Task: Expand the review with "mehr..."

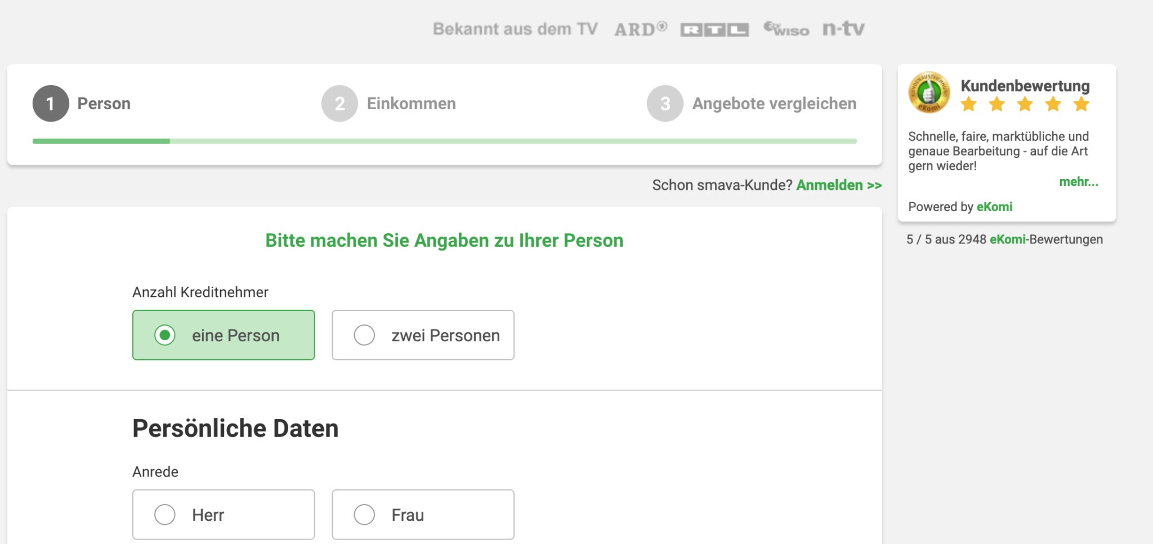Action: pos(1078,182)
